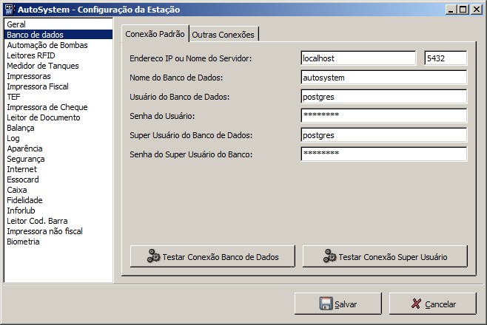Save settings with the Salvar button

click(x=338, y=304)
